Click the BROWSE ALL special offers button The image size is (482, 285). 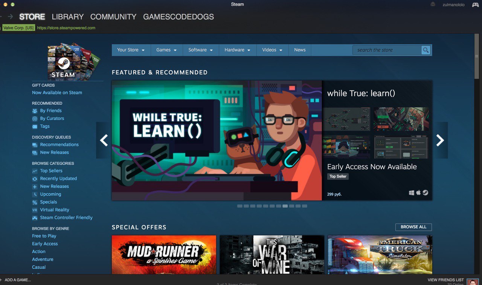(413, 227)
